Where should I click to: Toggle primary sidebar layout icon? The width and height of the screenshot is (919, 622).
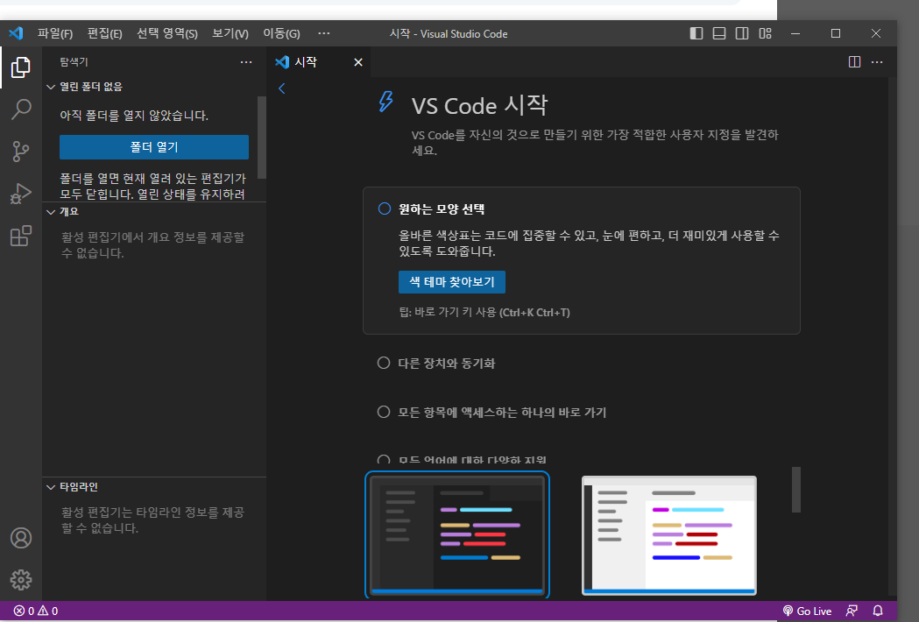[x=696, y=33]
